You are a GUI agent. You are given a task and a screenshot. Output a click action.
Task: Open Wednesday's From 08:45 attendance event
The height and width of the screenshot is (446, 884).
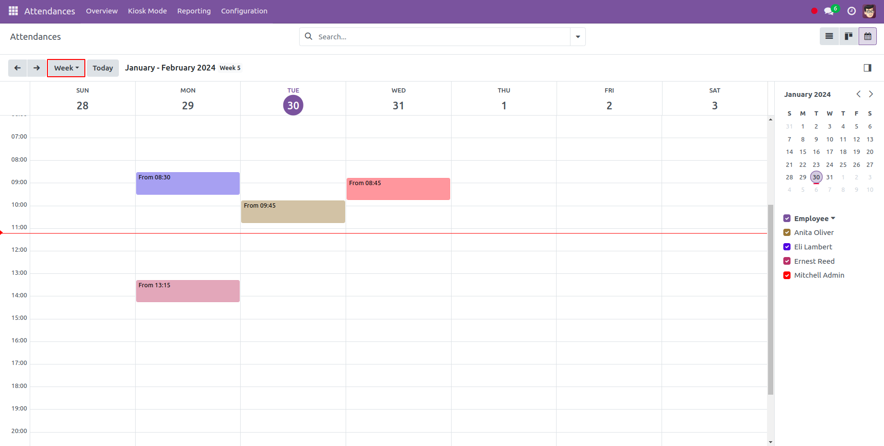coord(398,189)
